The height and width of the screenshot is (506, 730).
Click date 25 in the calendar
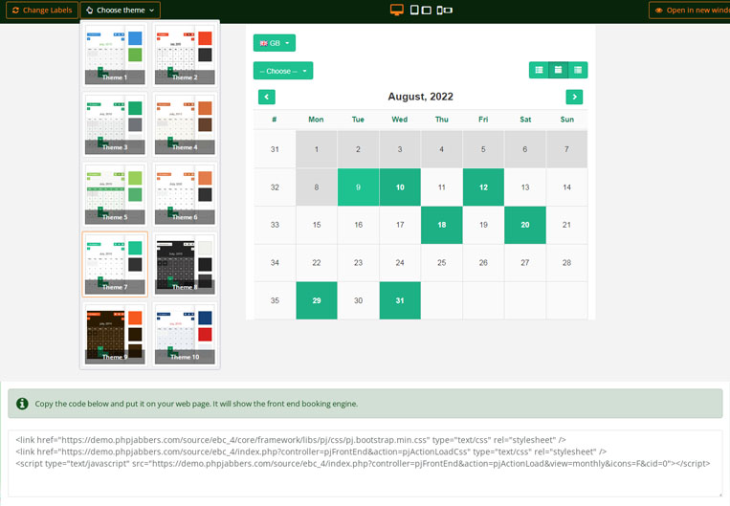[442, 262]
